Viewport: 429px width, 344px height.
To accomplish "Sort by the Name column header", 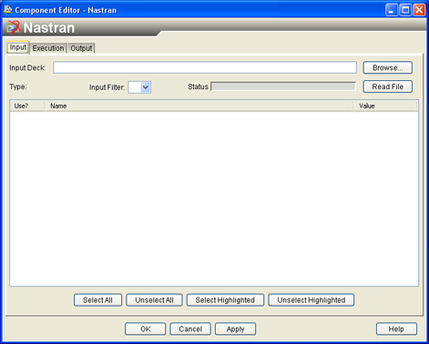I will [199, 106].
